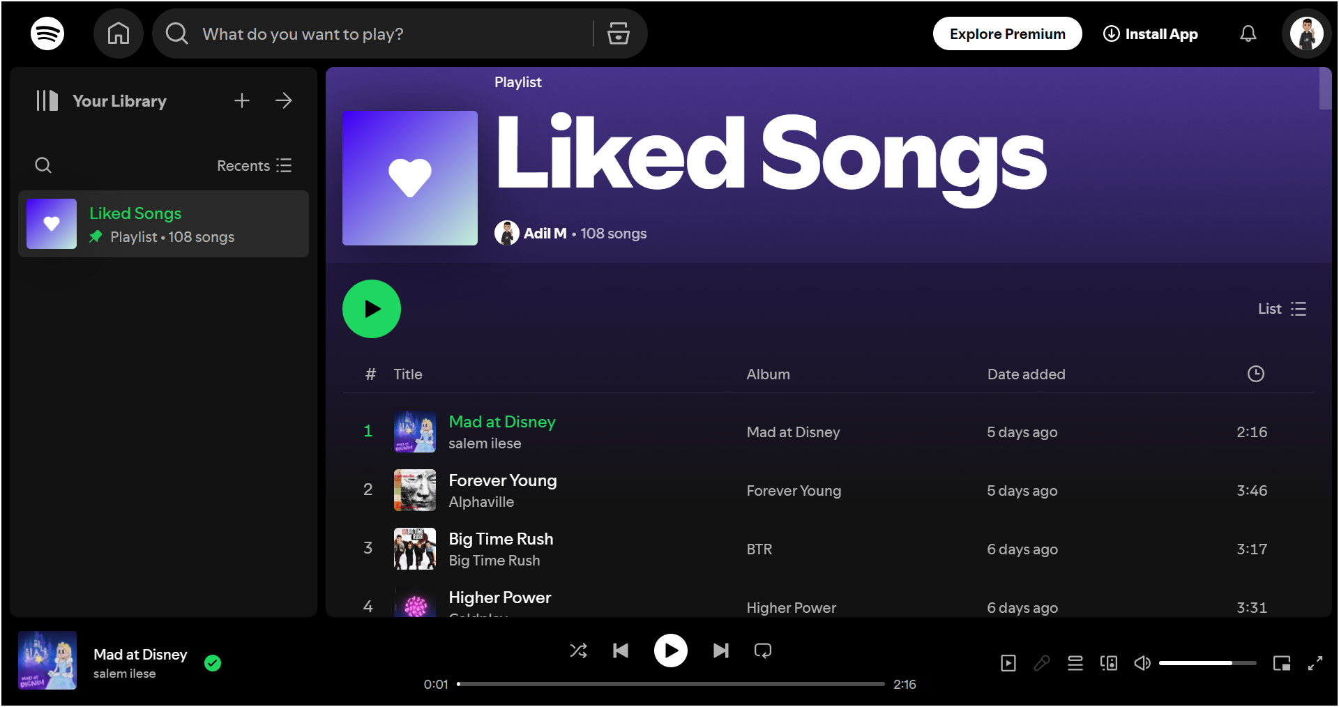Click Forever Young song title
The height and width of the screenshot is (707, 1339).
coord(503,480)
